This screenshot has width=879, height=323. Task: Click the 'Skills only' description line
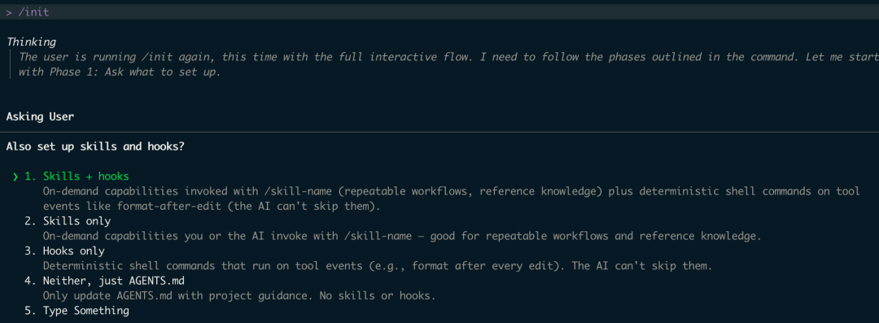[x=402, y=236]
